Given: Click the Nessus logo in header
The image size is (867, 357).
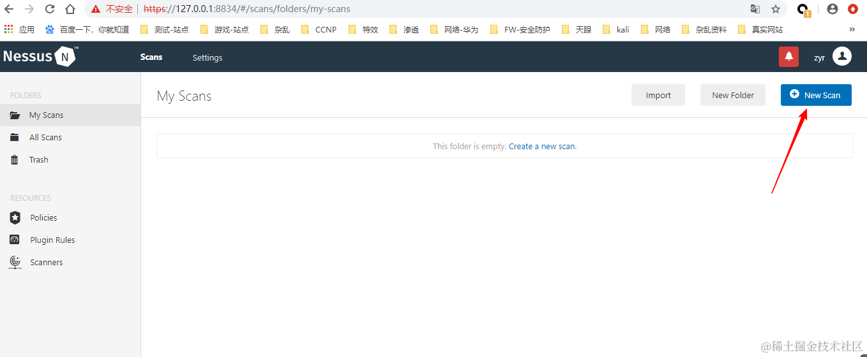Looking at the screenshot, I should [x=40, y=57].
